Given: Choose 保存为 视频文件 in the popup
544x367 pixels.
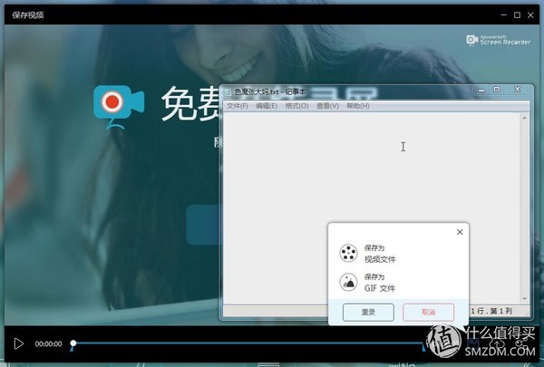Looking at the screenshot, I should pyautogui.click(x=368, y=254).
